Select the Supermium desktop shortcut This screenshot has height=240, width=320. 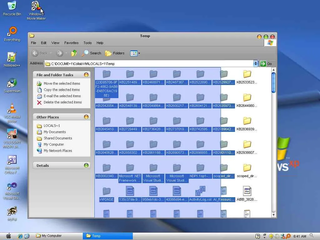click(12, 85)
